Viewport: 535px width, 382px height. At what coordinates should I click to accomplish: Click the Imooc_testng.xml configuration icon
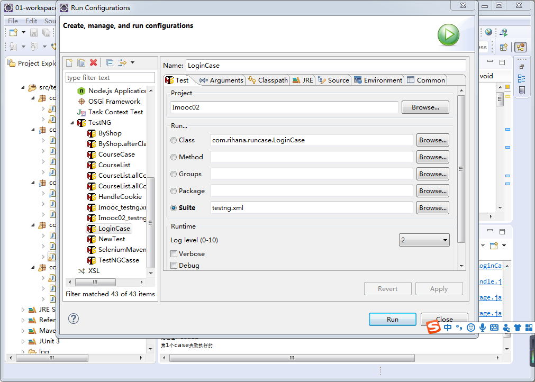click(92, 207)
